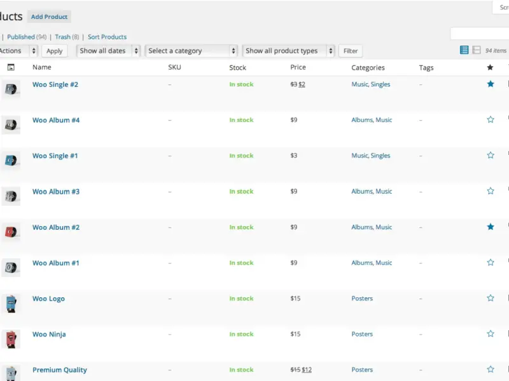Open the Woo Album #3 product link

point(56,192)
